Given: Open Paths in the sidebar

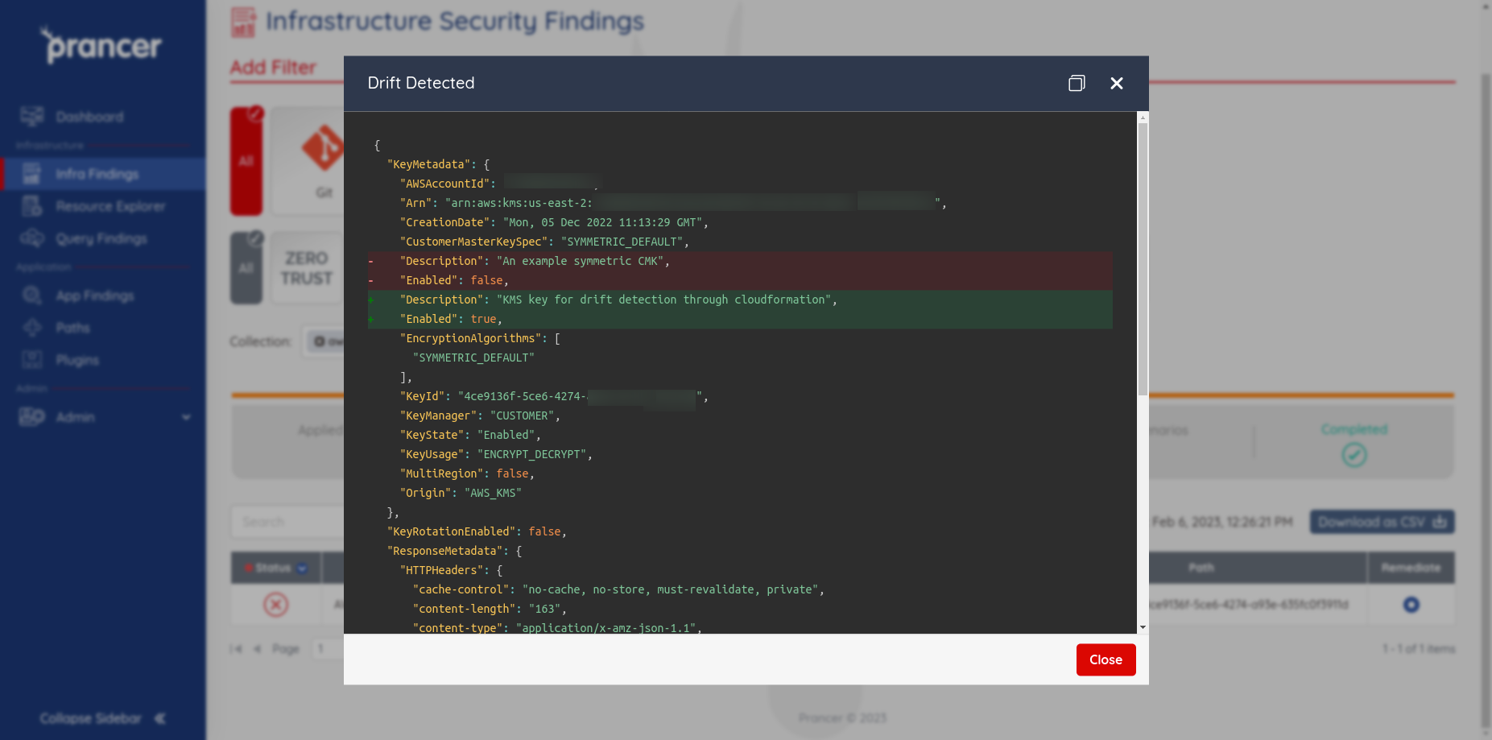Looking at the screenshot, I should [72, 328].
